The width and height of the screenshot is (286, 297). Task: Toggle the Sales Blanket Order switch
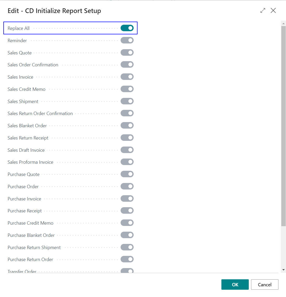(127, 125)
